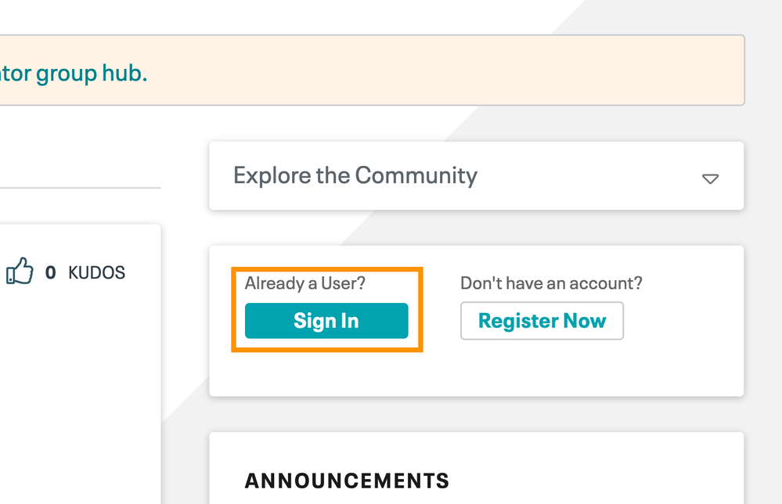Viewport: 782px width, 504px height.
Task: Click the "Already a User?" text
Action: [x=305, y=283]
